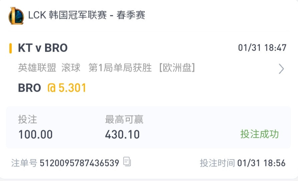Select the odds value @5.301
Screen dimensions: 298x181
pyautogui.click(x=67, y=88)
